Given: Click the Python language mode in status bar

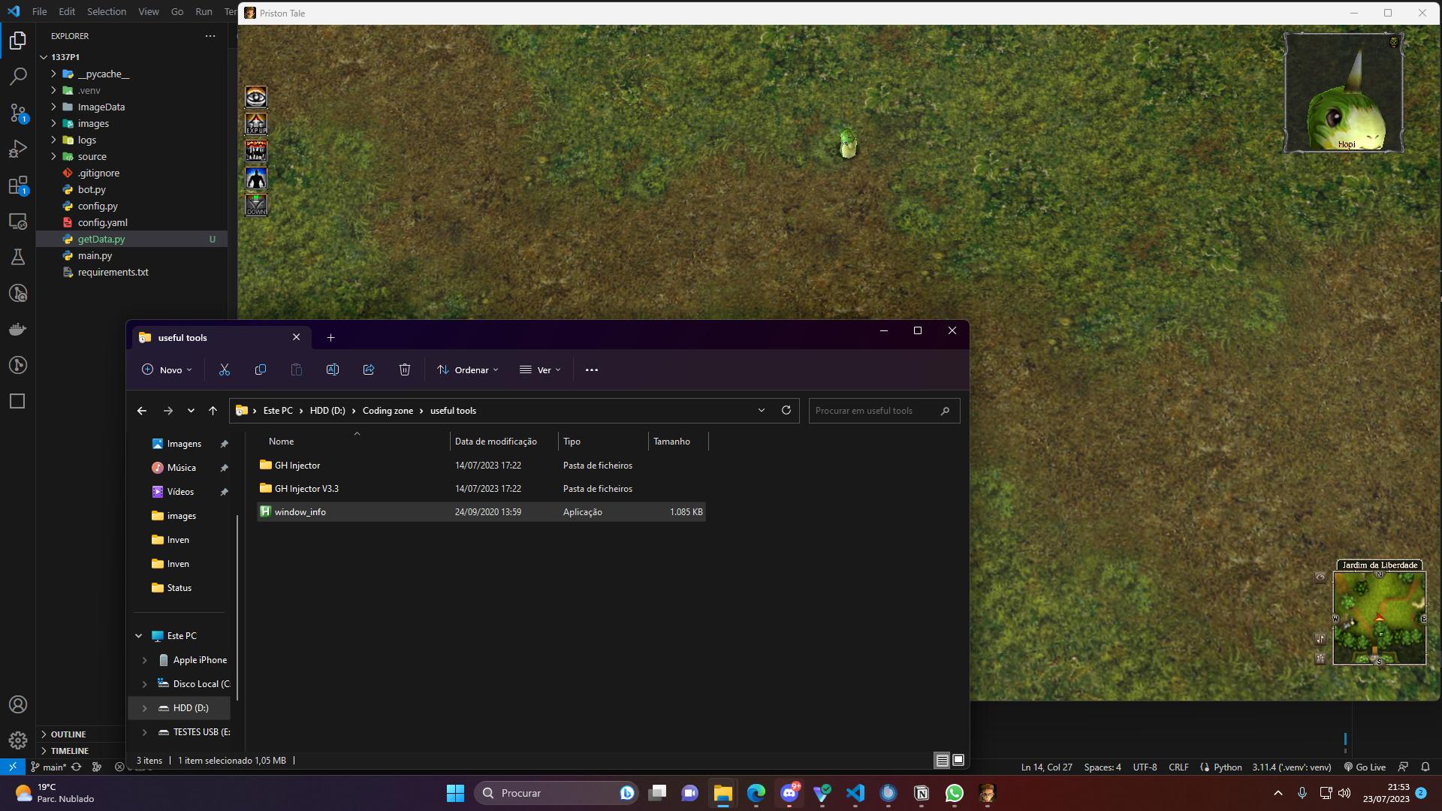Looking at the screenshot, I should pos(1227,767).
